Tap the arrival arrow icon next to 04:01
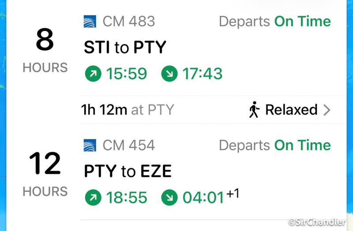353x231 pixels. [x=169, y=198]
